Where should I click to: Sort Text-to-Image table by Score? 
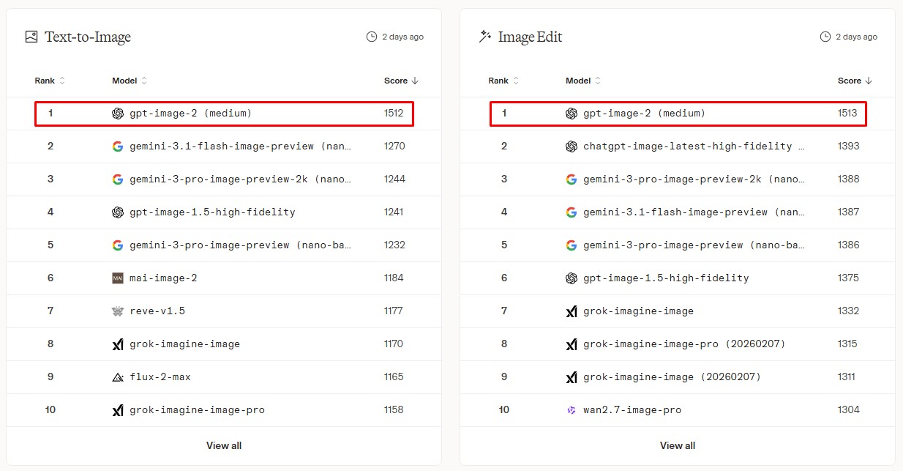tap(401, 81)
